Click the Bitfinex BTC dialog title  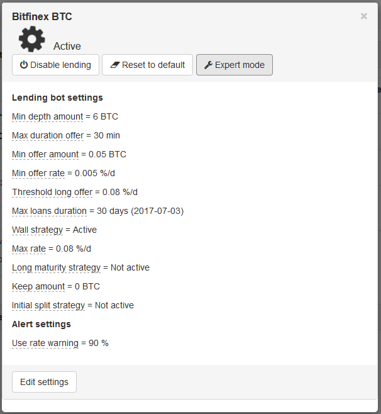point(42,16)
